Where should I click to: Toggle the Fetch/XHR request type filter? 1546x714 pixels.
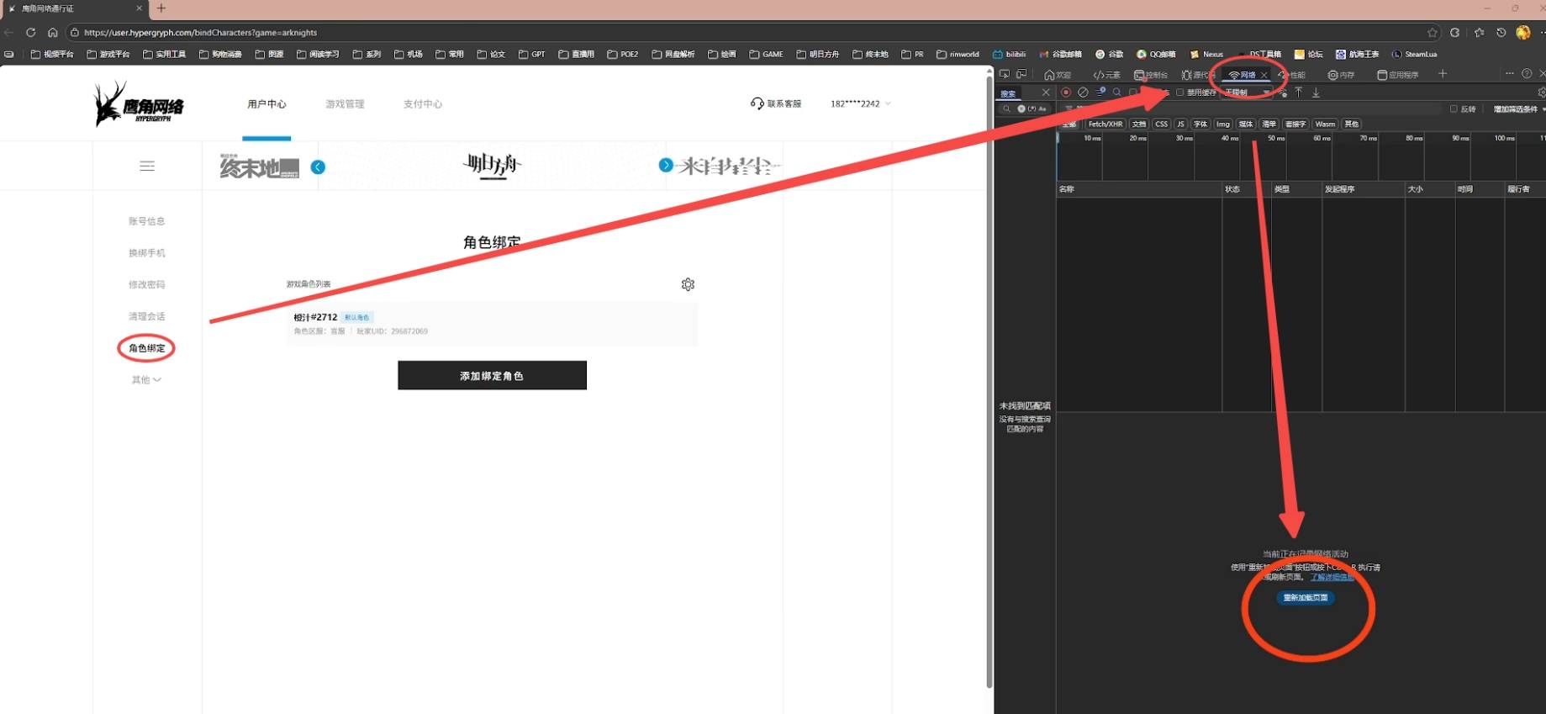(1105, 124)
